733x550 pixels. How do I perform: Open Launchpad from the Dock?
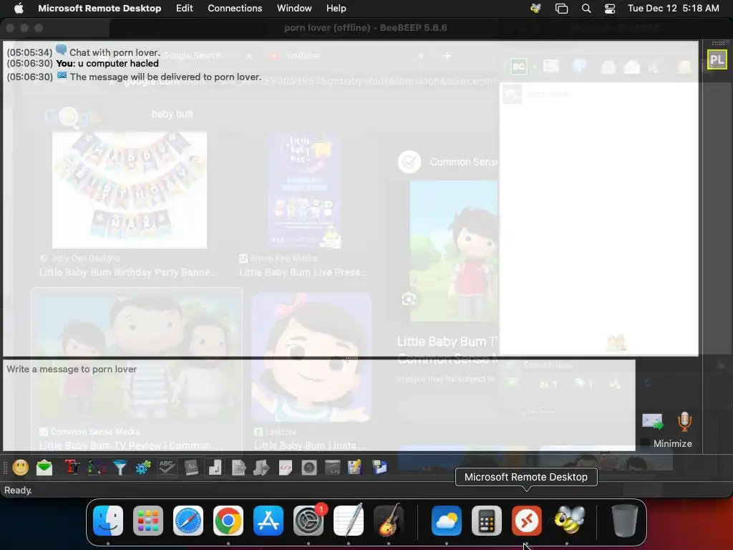pyautogui.click(x=148, y=521)
